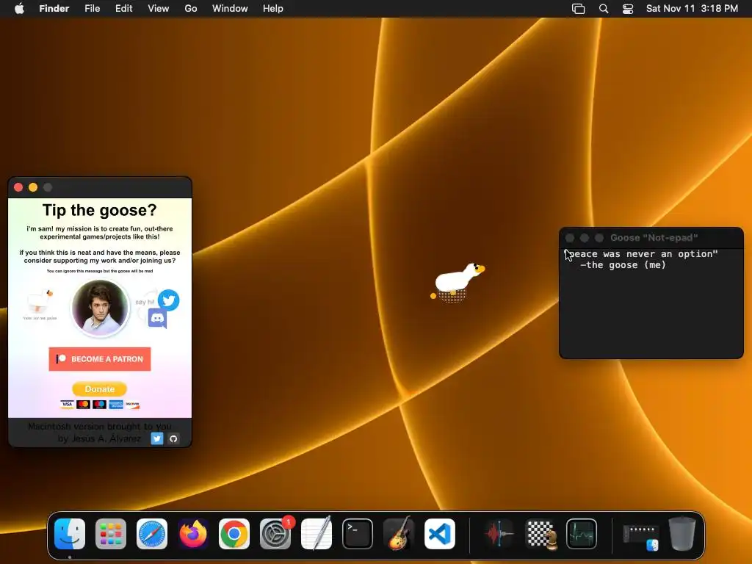
Task: Open Google Chrome in the dock
Action: point(234,534)
